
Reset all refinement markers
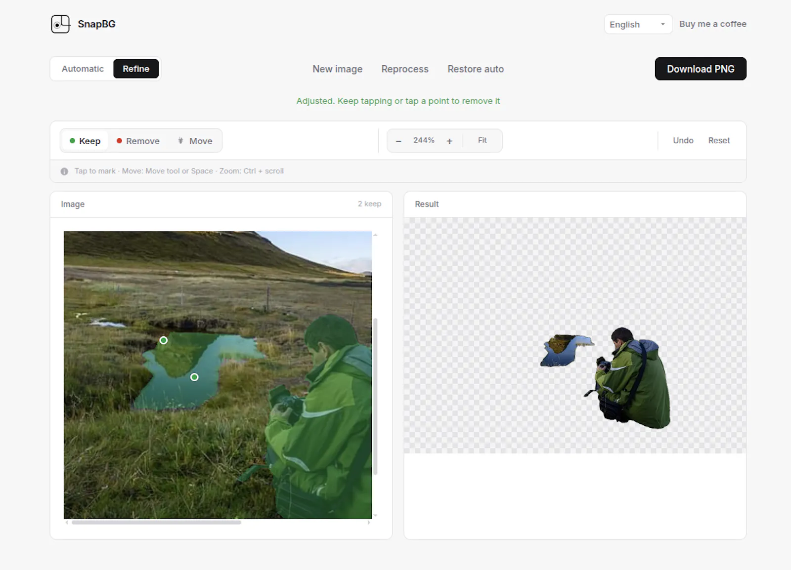point(719,140)
